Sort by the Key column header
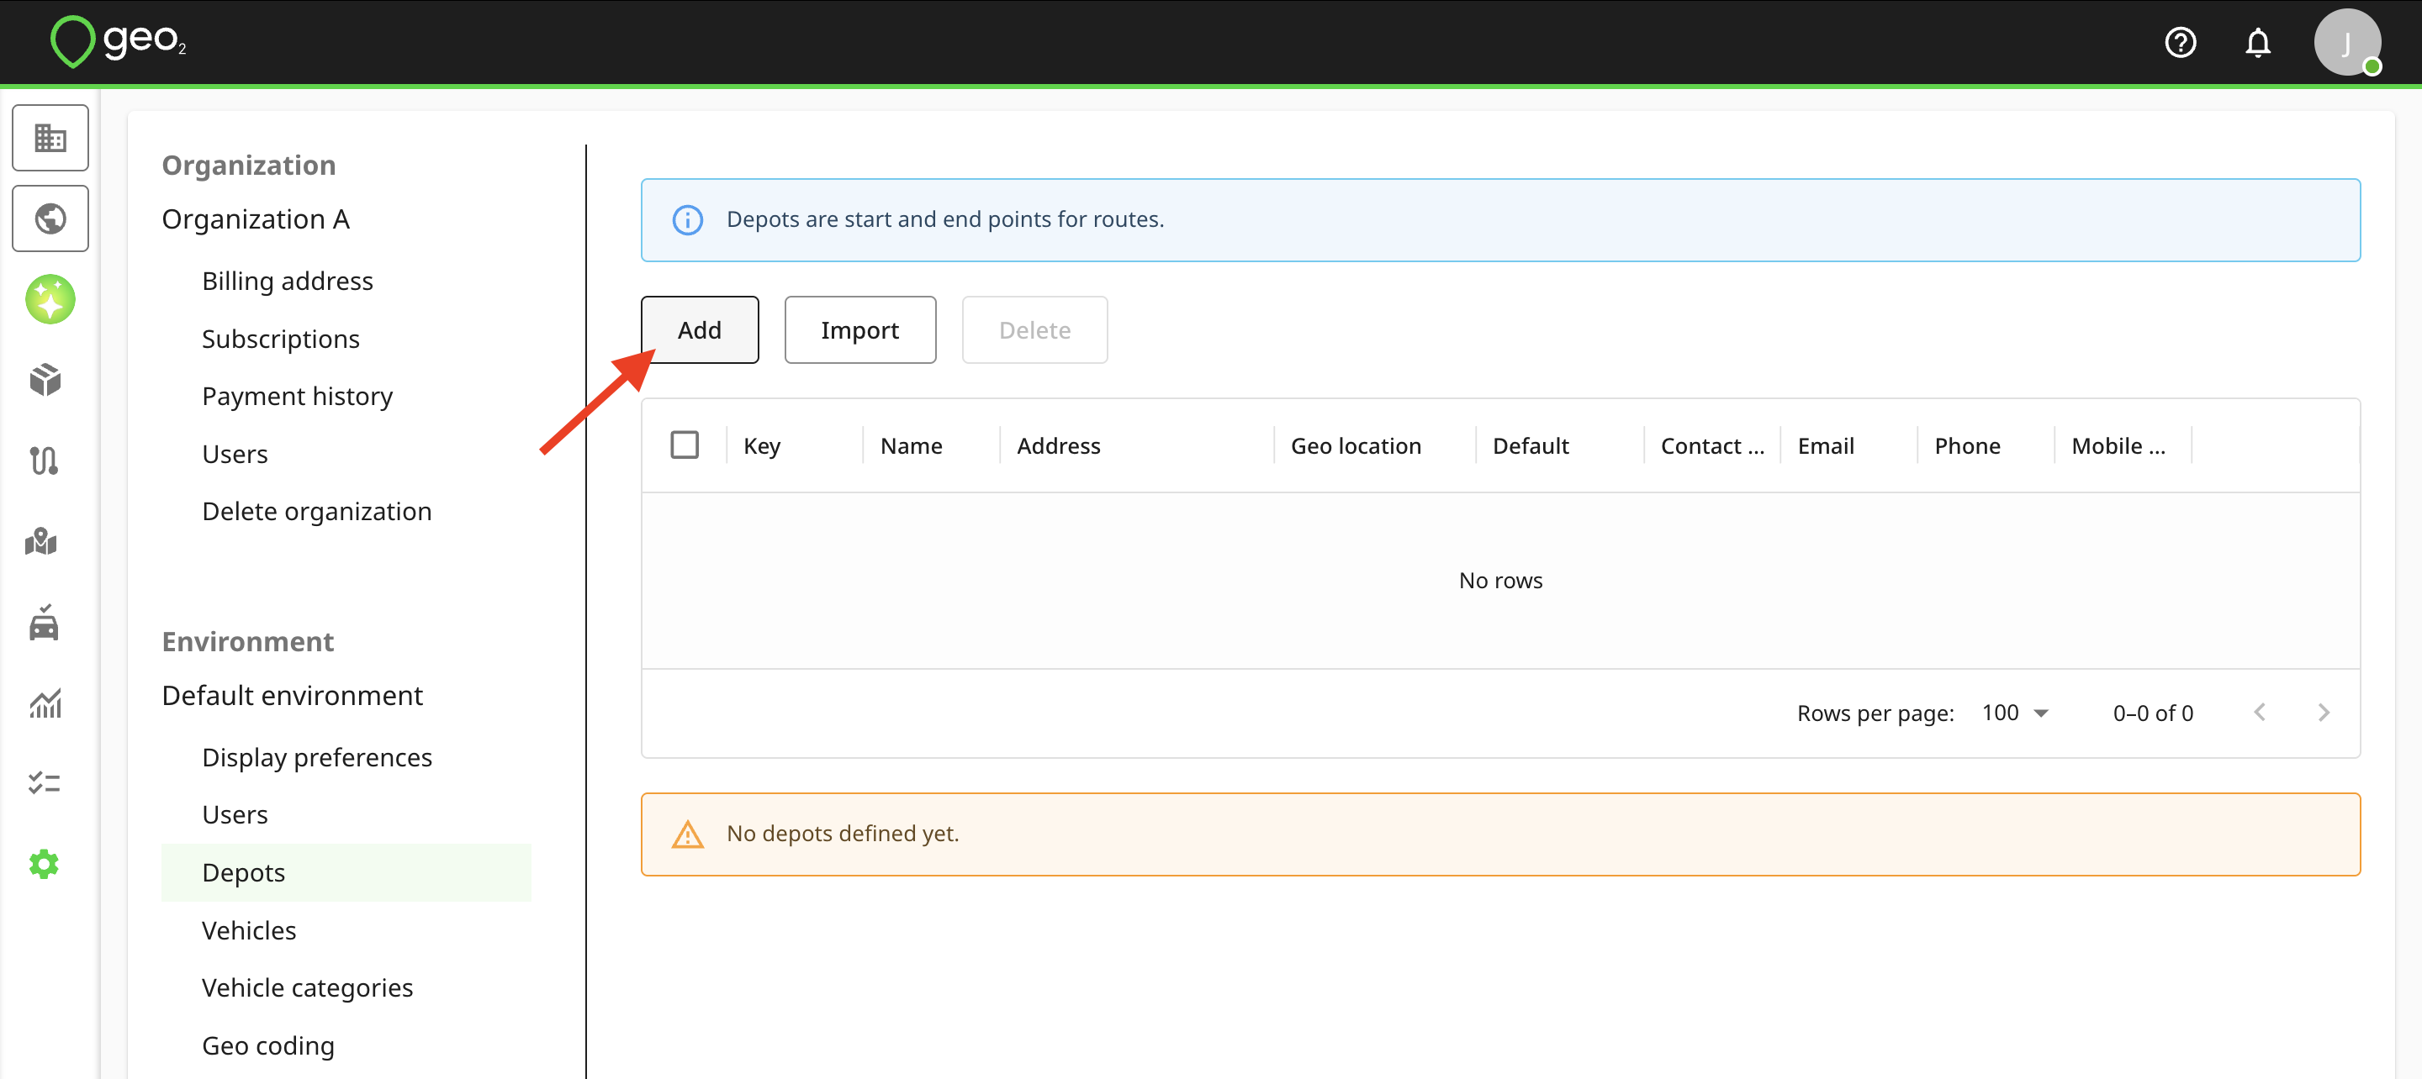Image resolution: width=2422 pixels, height=1079 pixels. click(x=762, y=445)
